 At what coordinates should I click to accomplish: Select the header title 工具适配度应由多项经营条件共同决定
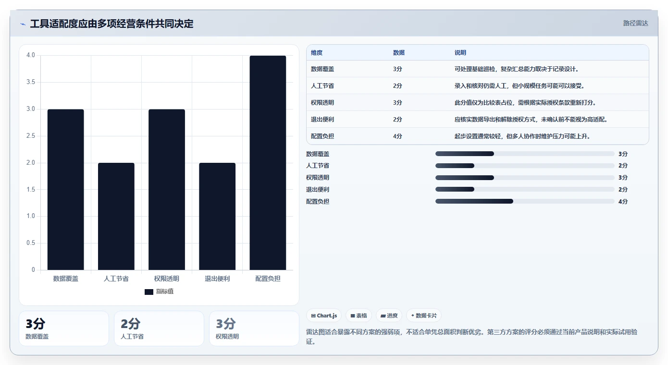coord(111,24)
